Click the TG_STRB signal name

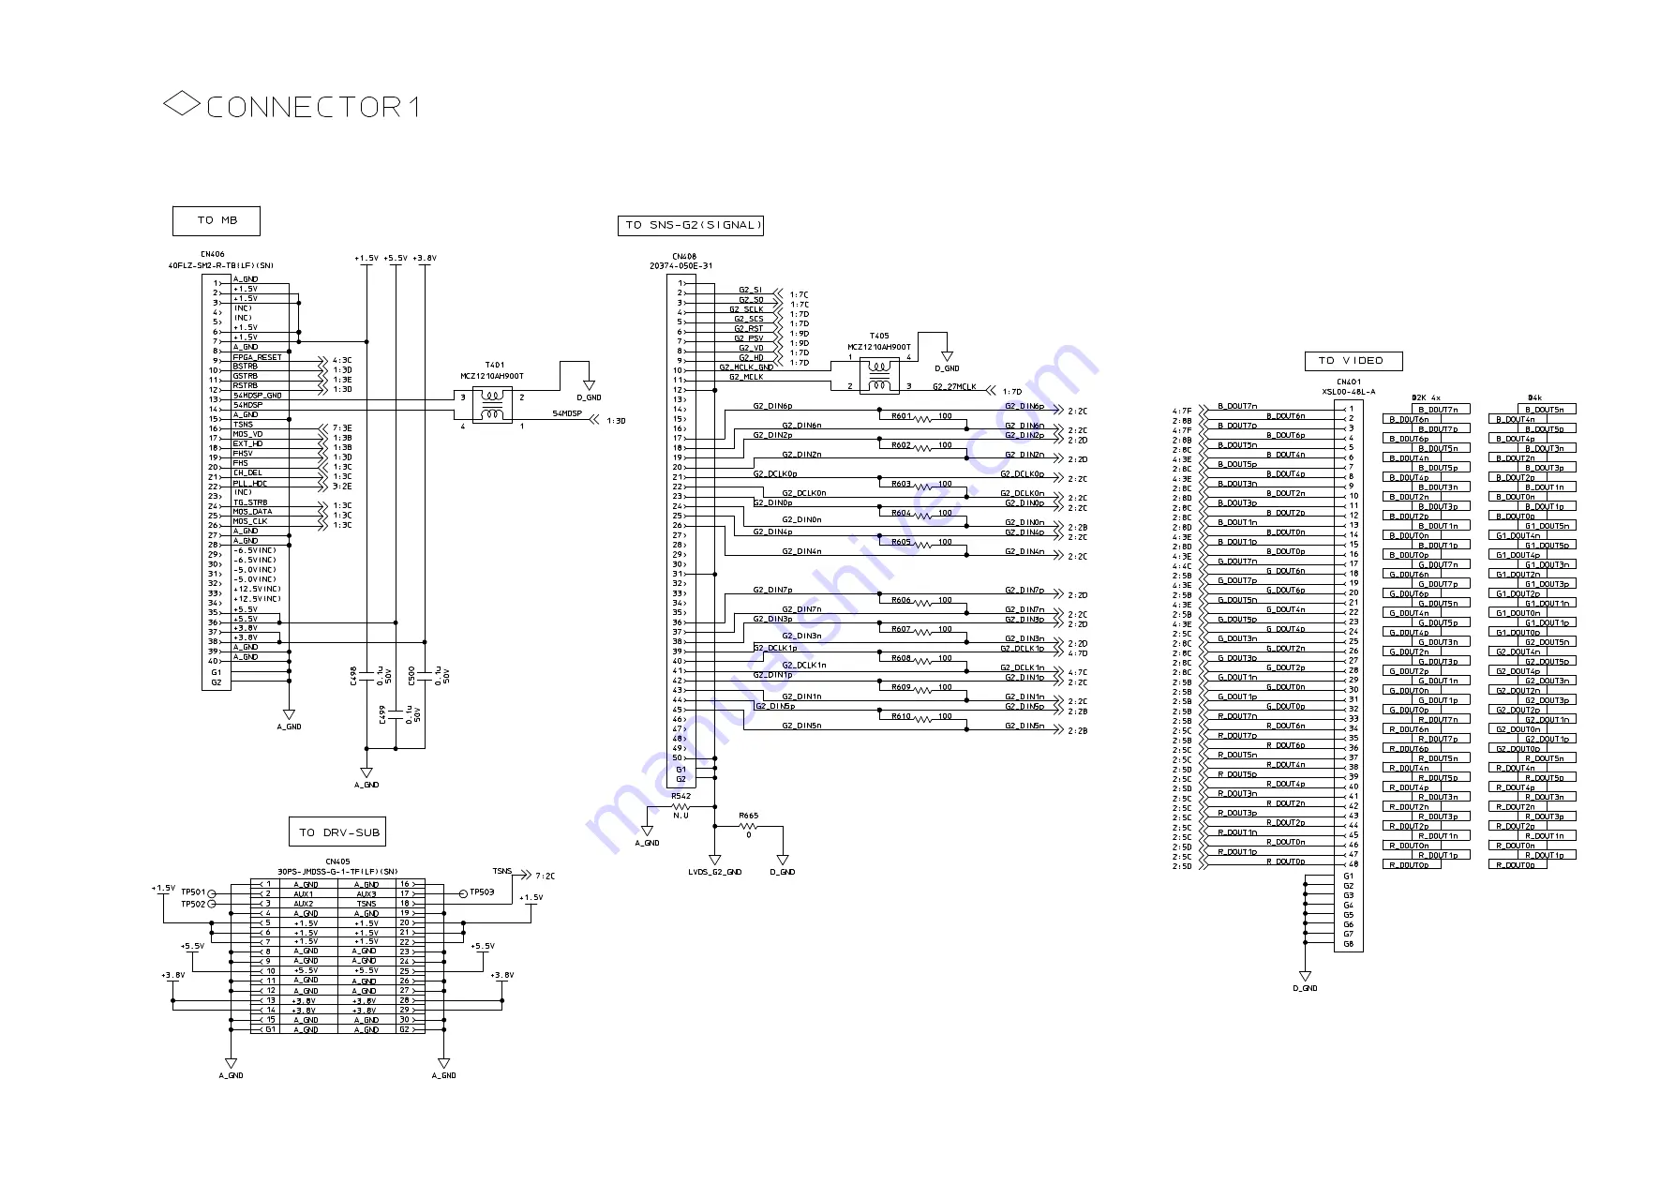tap(250, 502)
